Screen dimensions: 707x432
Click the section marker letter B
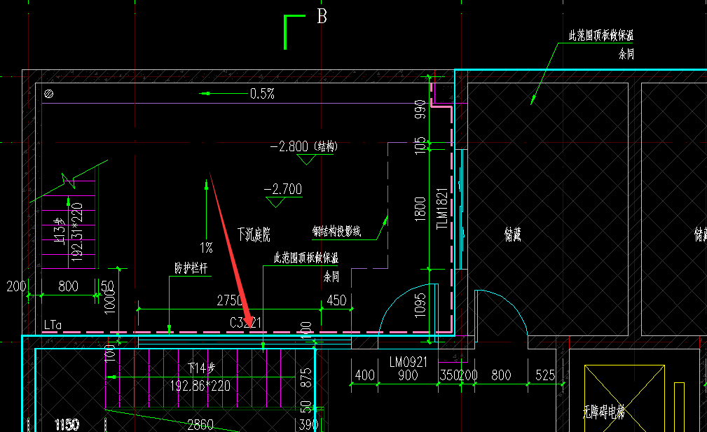[322, 16]
